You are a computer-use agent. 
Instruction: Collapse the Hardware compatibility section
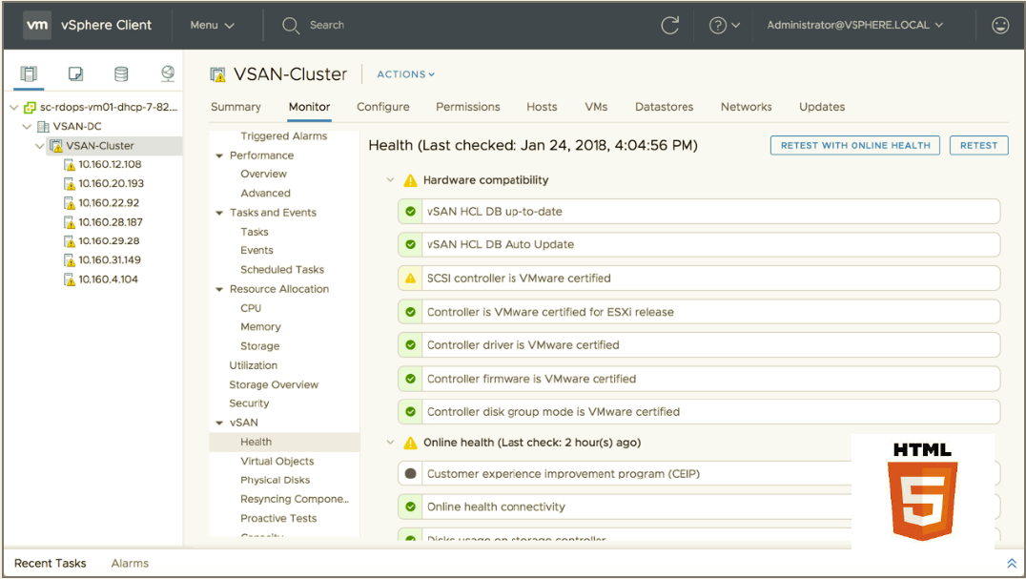[x=390, y=180]
